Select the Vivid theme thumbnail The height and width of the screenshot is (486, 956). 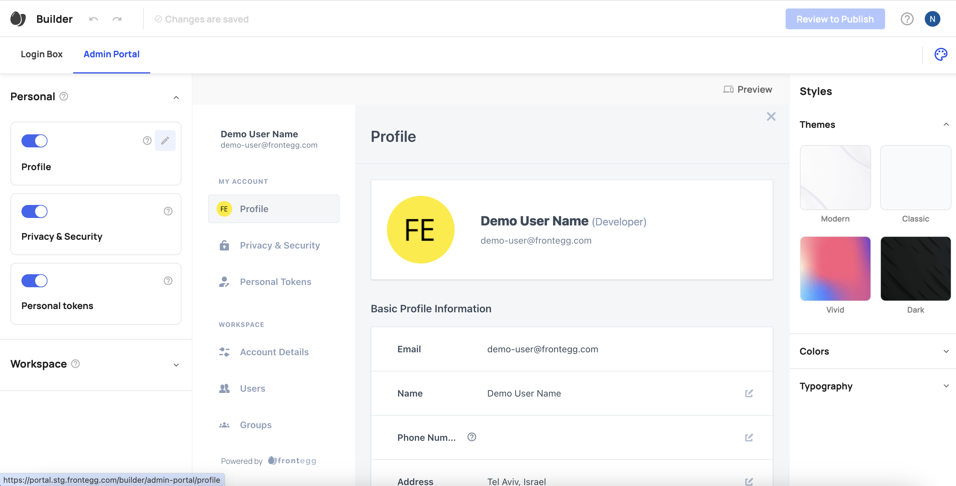tap(835, 268)
